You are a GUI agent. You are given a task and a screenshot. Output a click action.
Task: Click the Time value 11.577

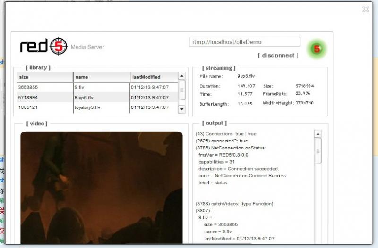tap(245, 94)
